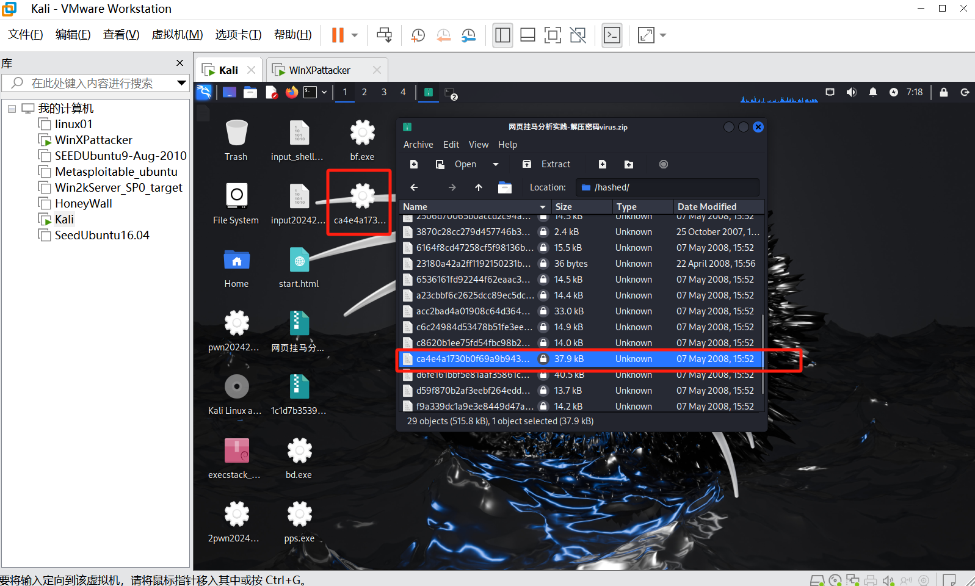This screenshot has width=975, height=586.
Task: Open the View menu in archive manager
Action: 479,145
